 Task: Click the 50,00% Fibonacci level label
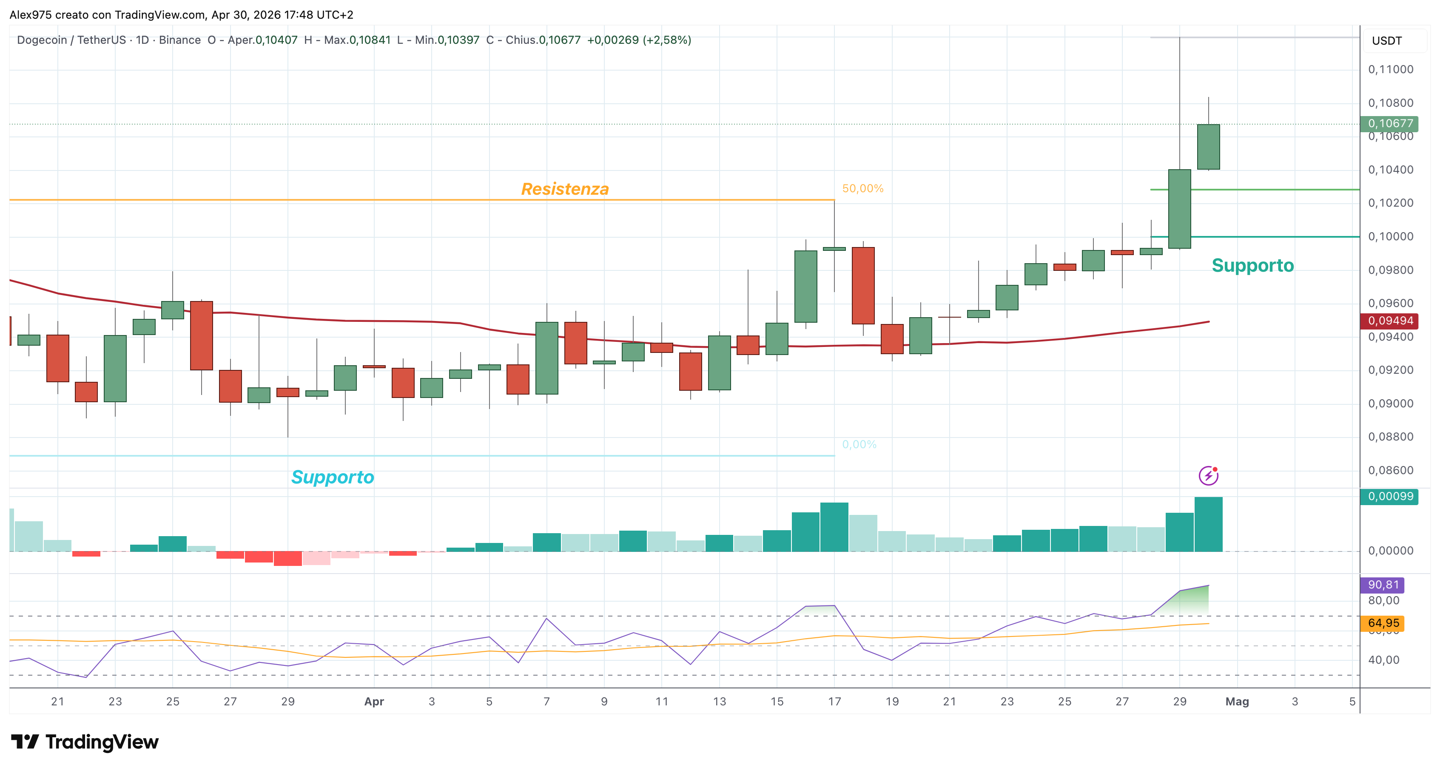[862, 189]
